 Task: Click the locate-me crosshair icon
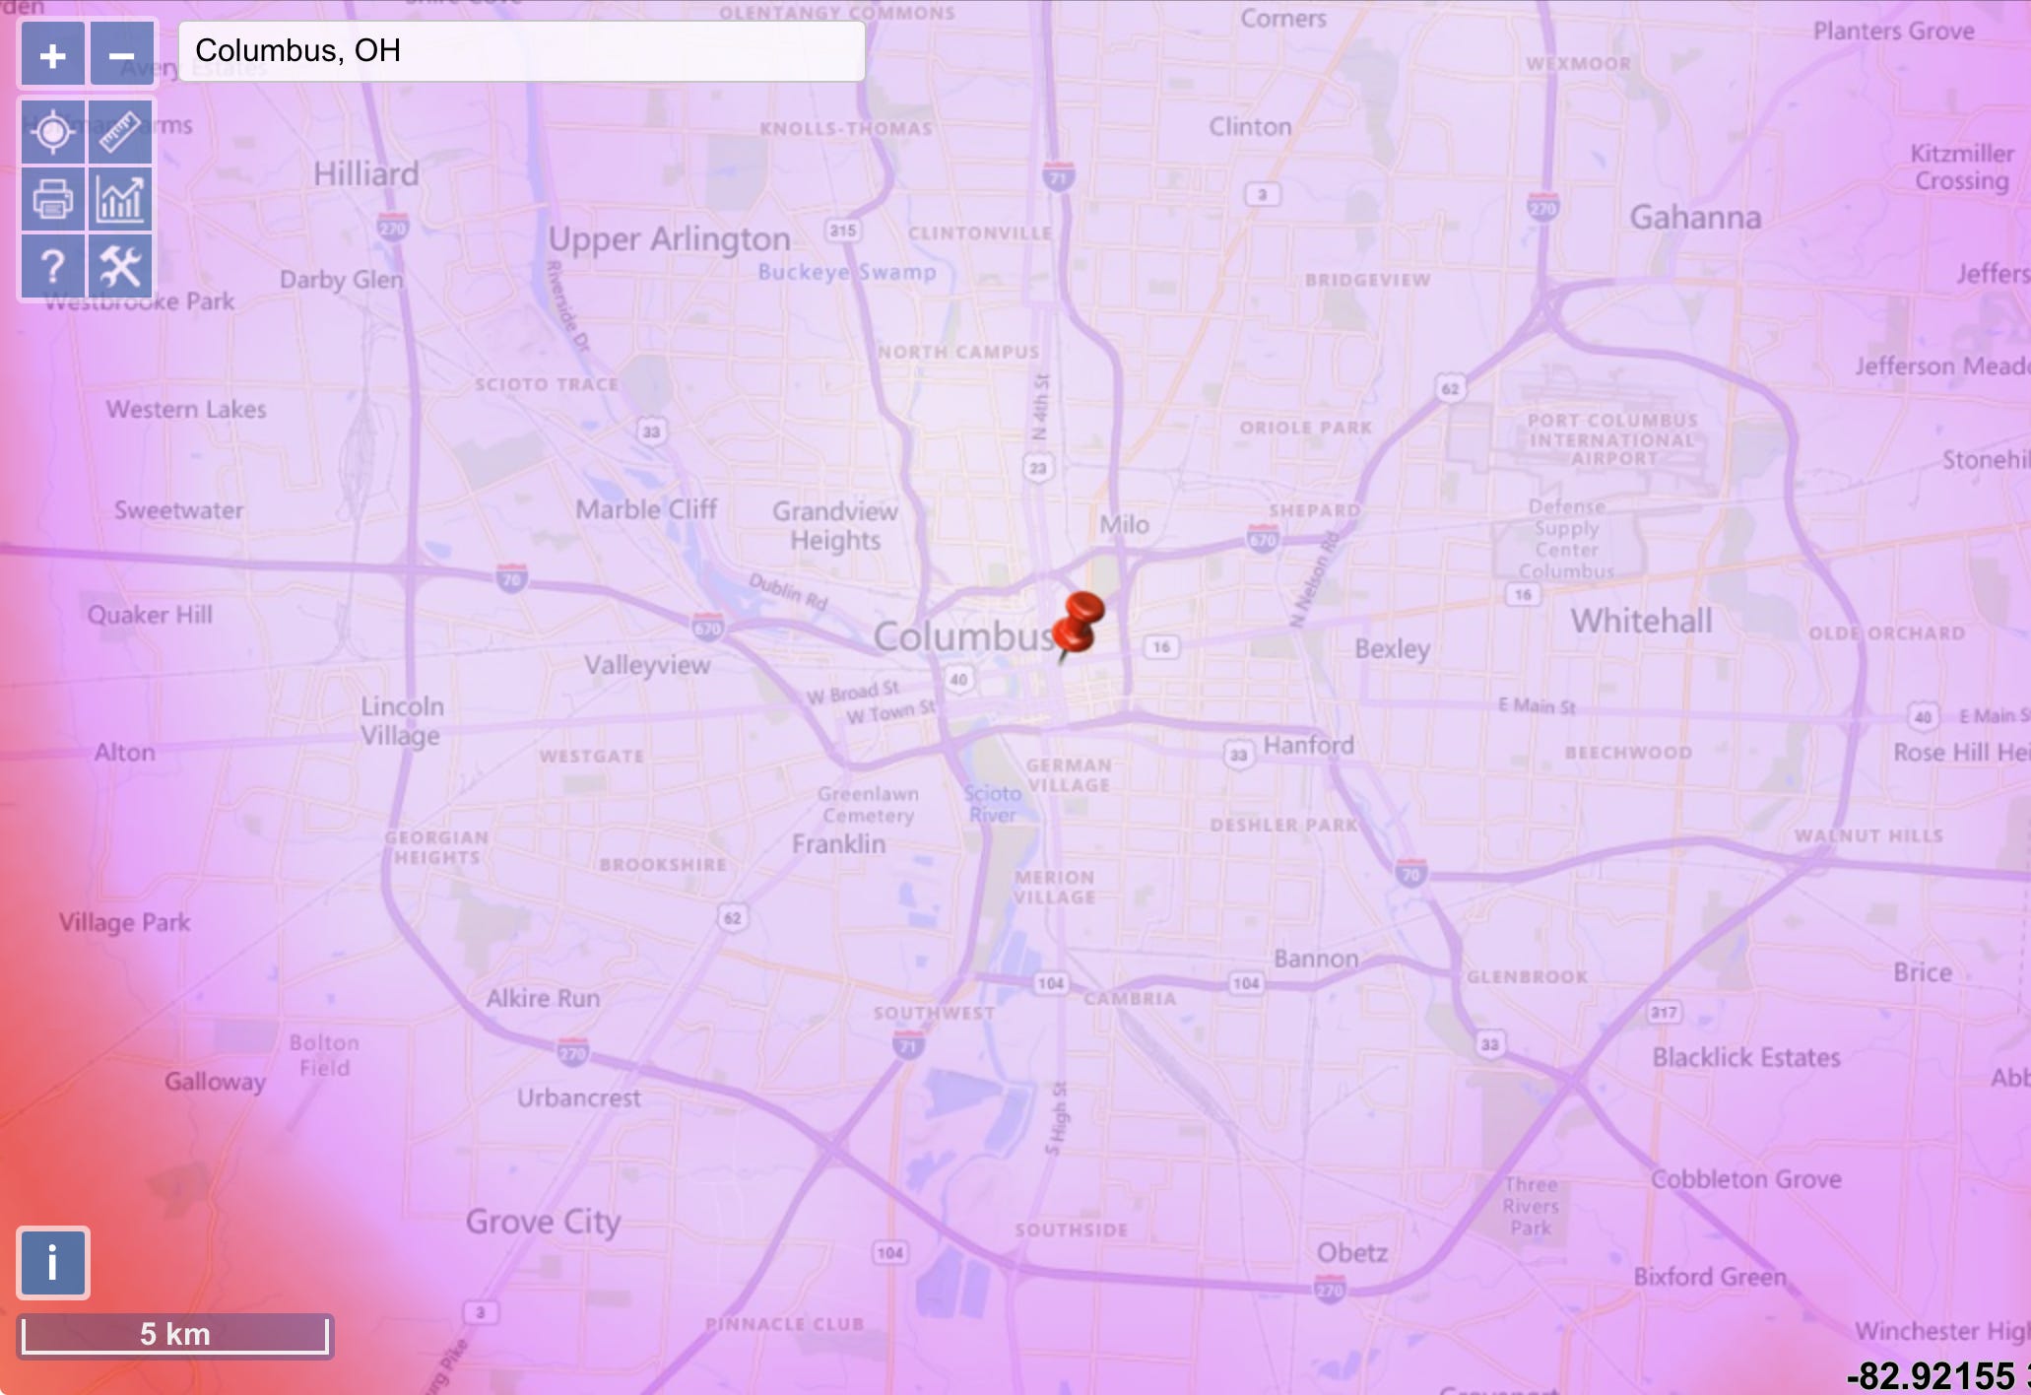click(x=53, y=131)
